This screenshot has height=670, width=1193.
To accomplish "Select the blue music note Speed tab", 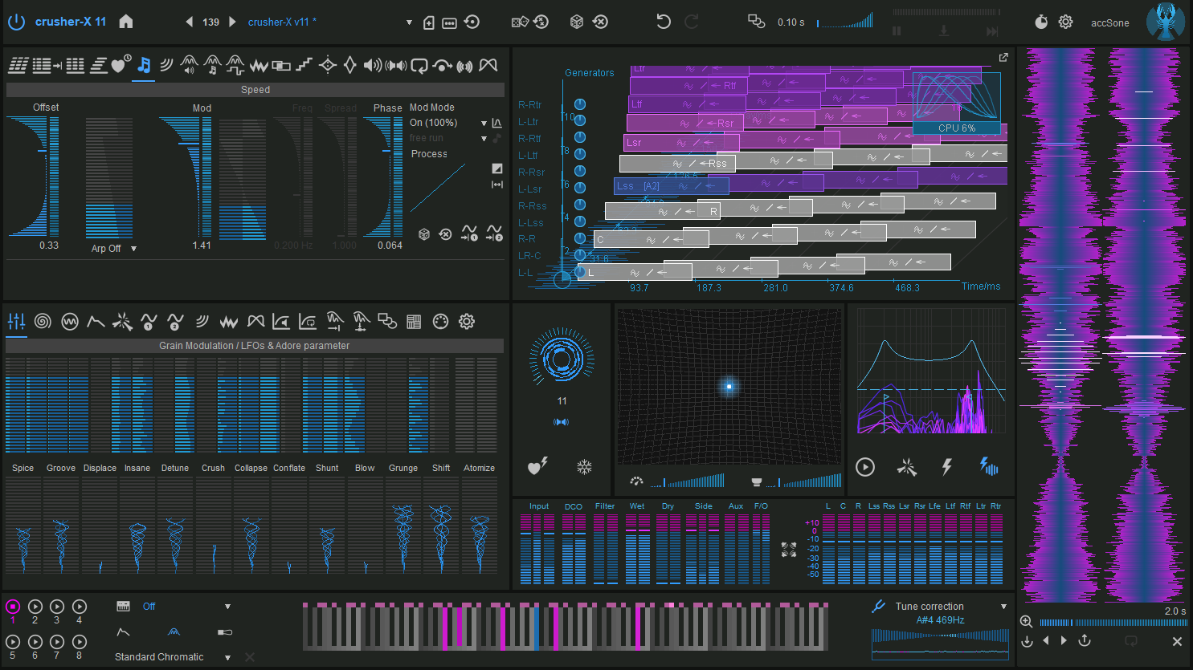I will (144, 65).
